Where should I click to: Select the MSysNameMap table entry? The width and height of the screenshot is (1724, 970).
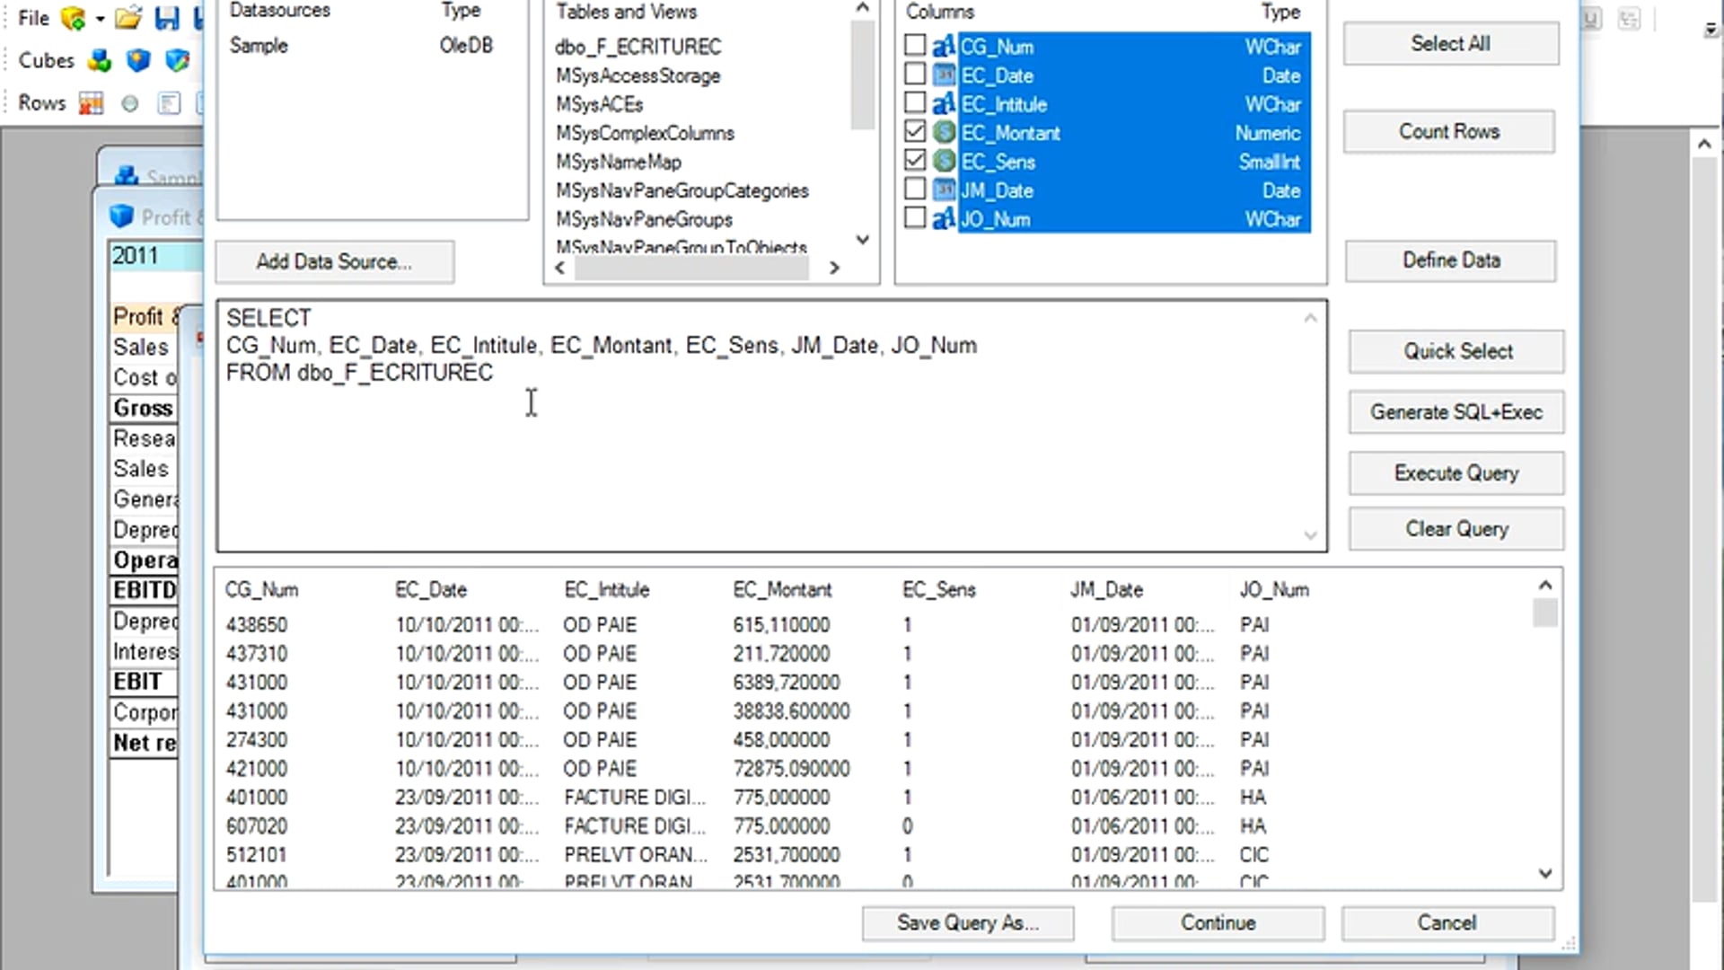pos(618,162)
